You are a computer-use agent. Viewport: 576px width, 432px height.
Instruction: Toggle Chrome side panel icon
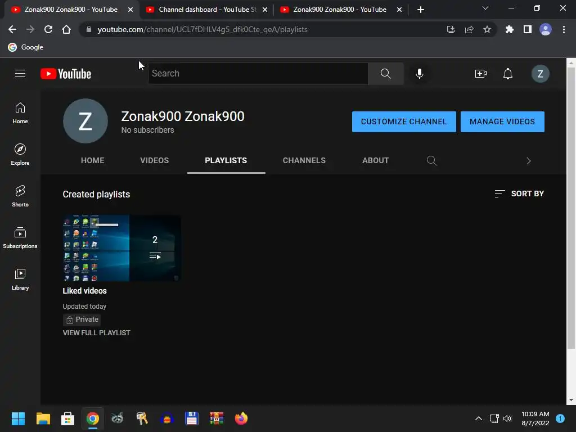528,29
